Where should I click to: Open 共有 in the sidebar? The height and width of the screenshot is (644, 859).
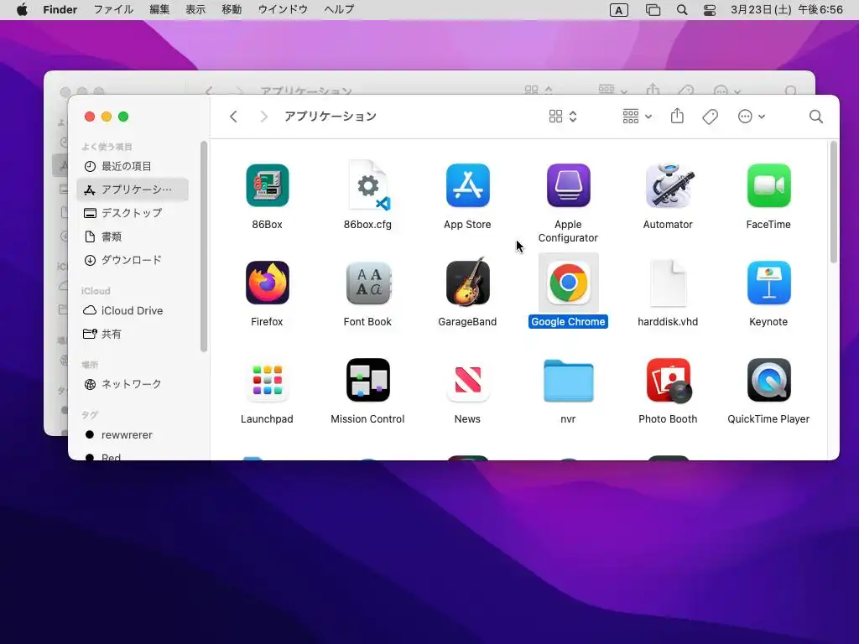coord(133,334)
